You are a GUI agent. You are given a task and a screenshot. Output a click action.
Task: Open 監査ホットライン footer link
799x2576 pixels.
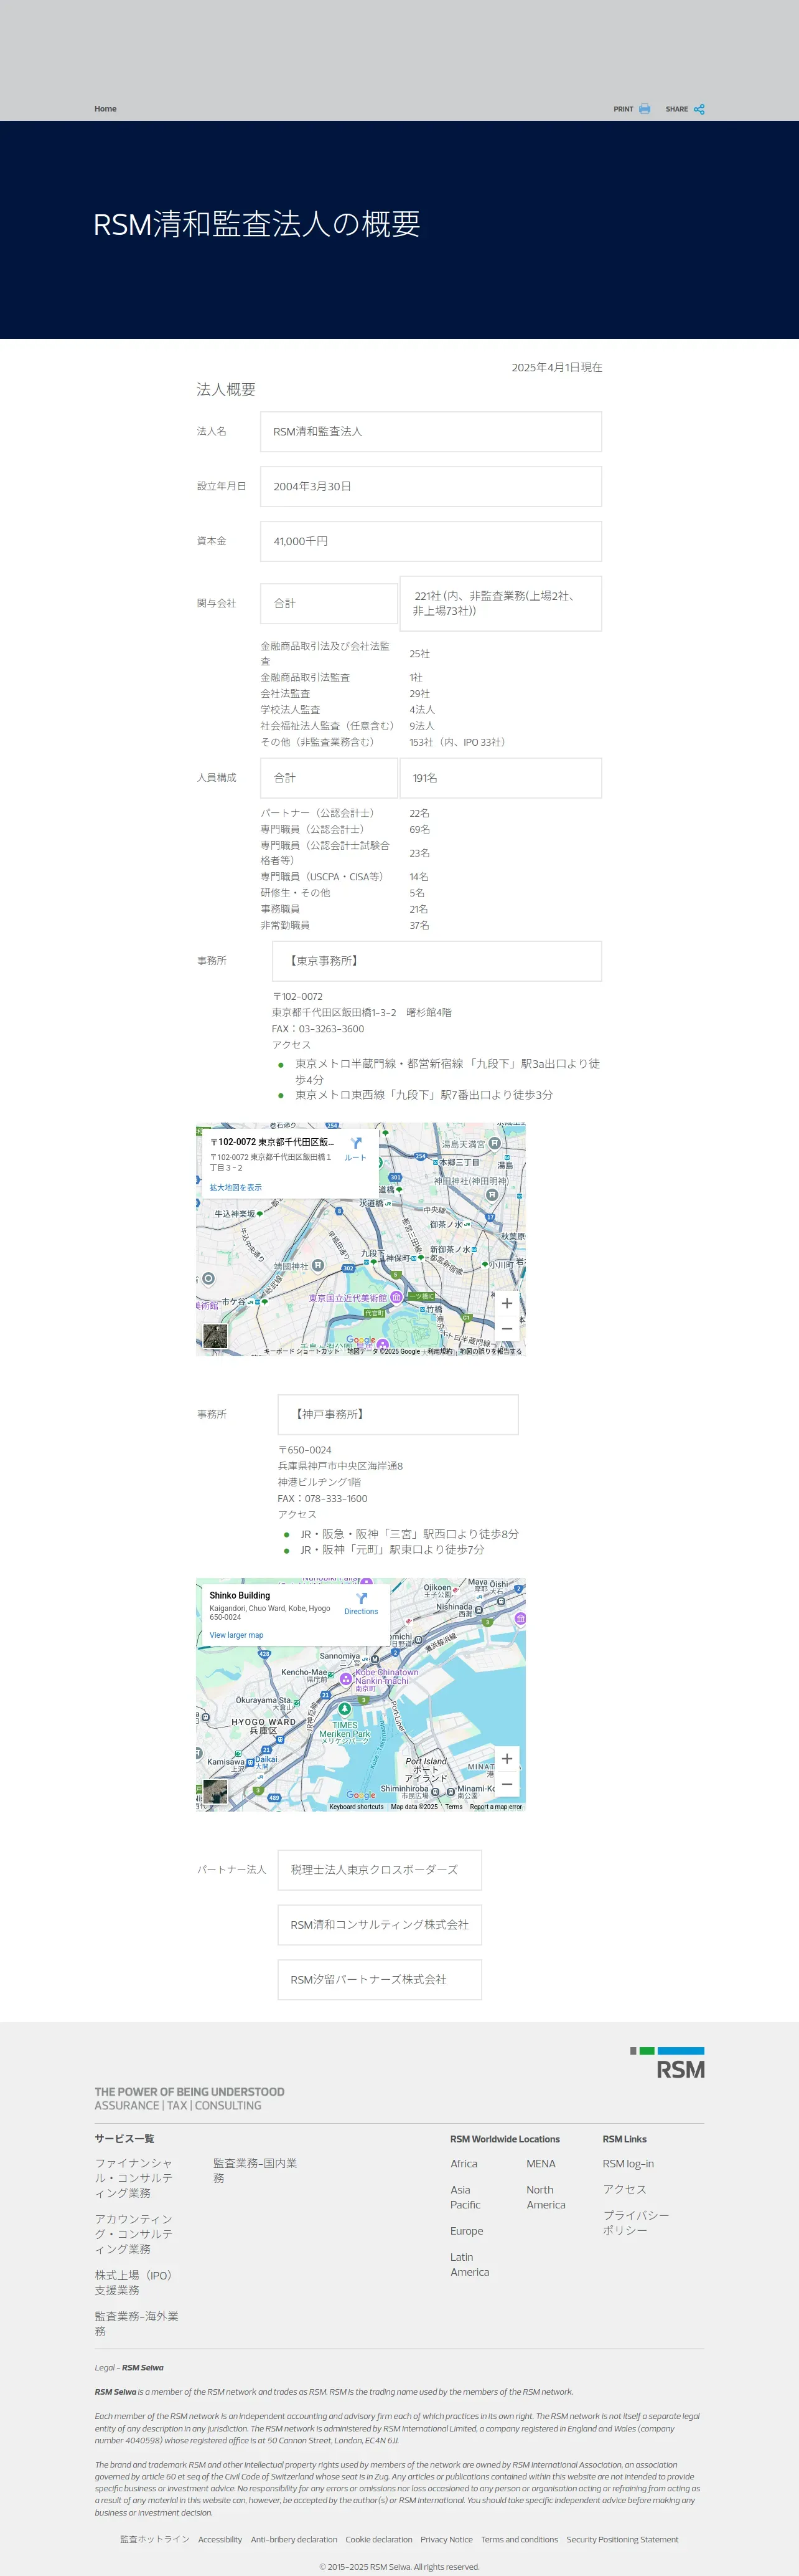coord(155,2539)
